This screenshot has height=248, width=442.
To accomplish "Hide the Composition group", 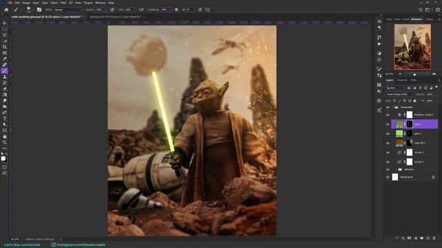I will [x=387, y=107].
